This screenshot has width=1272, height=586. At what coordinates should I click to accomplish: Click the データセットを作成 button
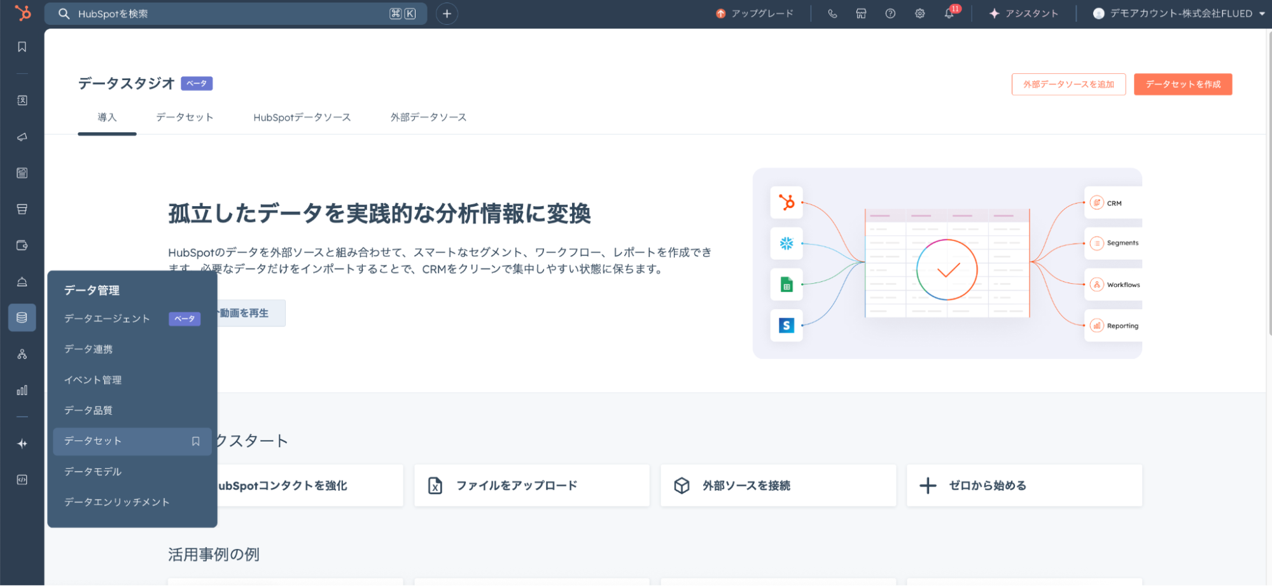click(x=1182, y=84)
